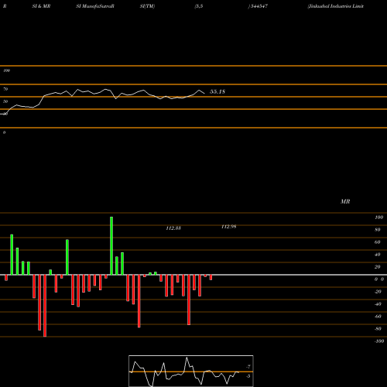Click the -60 label on the MR axis
Screen dimensions: 387x387
(378, 317)
